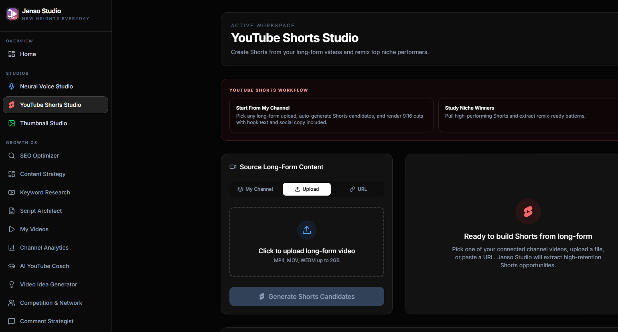
Task: Click the Thumbnail Studio image icon
Action: click(12, 123)
